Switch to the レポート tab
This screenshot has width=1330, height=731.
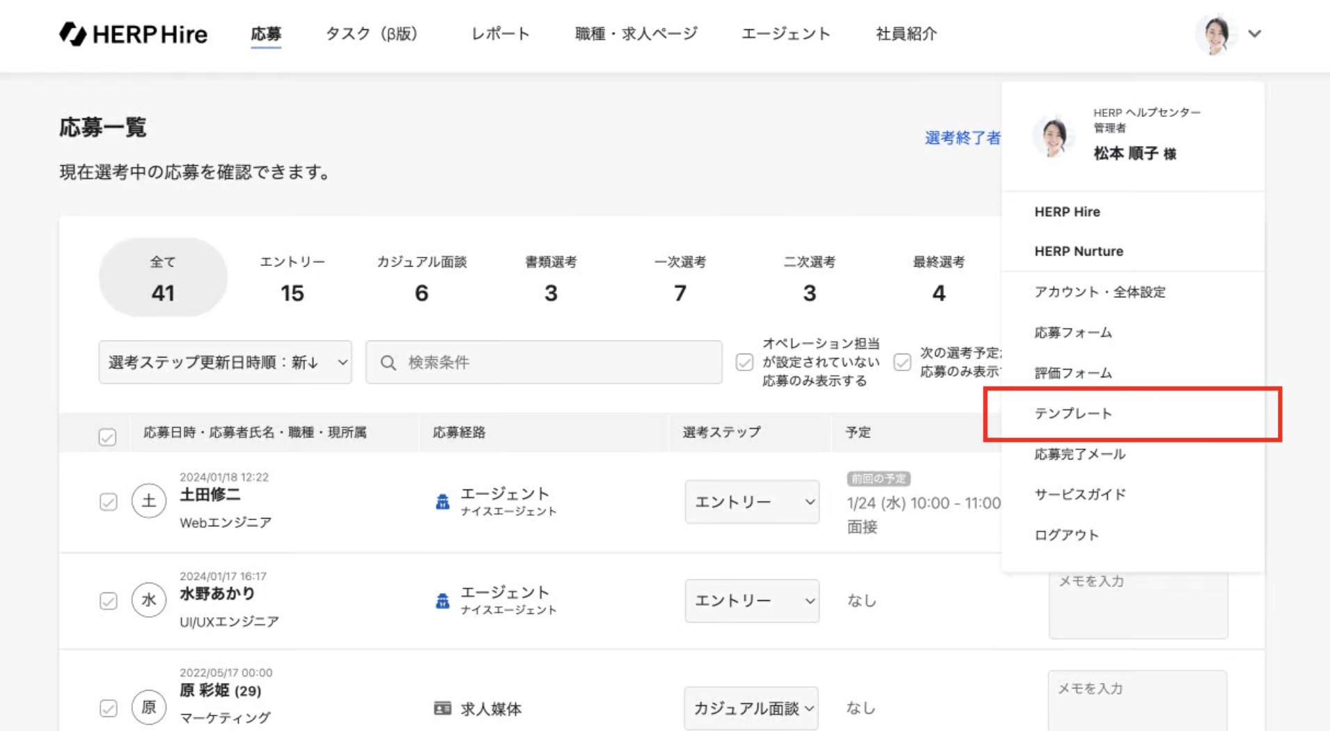tap(500, 33)
